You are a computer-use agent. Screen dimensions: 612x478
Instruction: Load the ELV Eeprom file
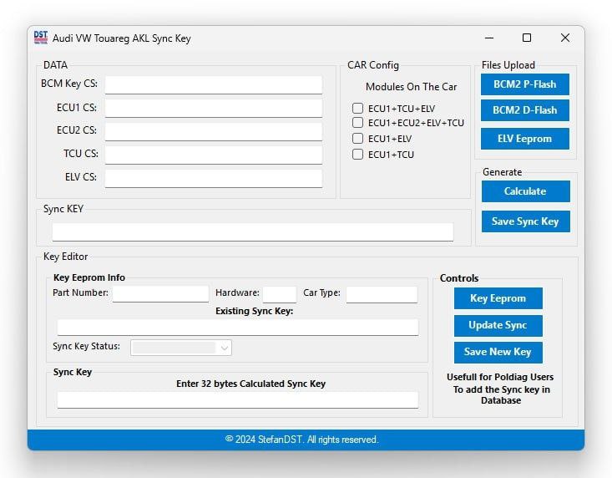pos(524,139)
